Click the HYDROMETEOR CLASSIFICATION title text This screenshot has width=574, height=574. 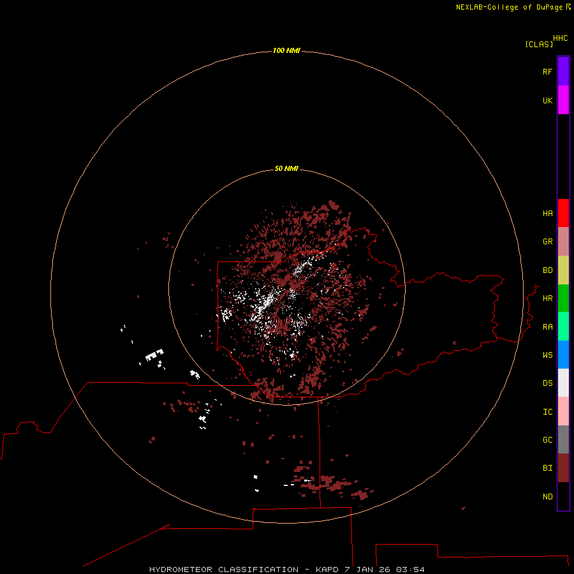[x=224, y=570]
